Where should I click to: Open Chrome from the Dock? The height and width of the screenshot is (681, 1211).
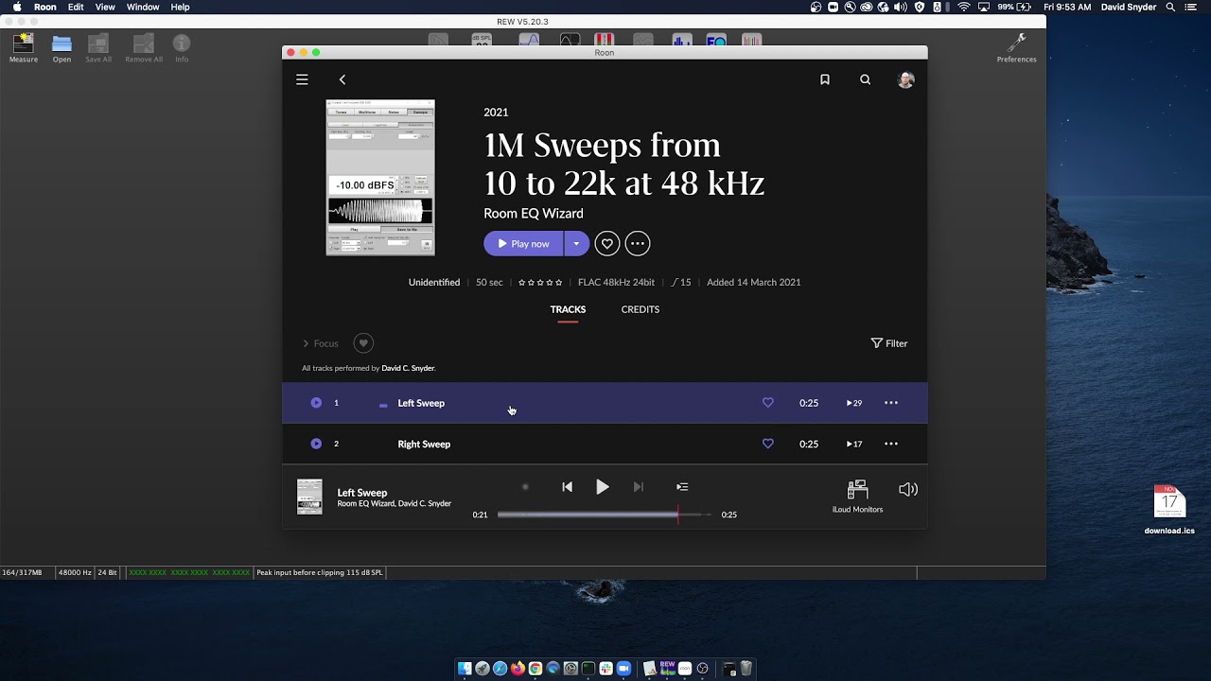(x=535, y=669)
